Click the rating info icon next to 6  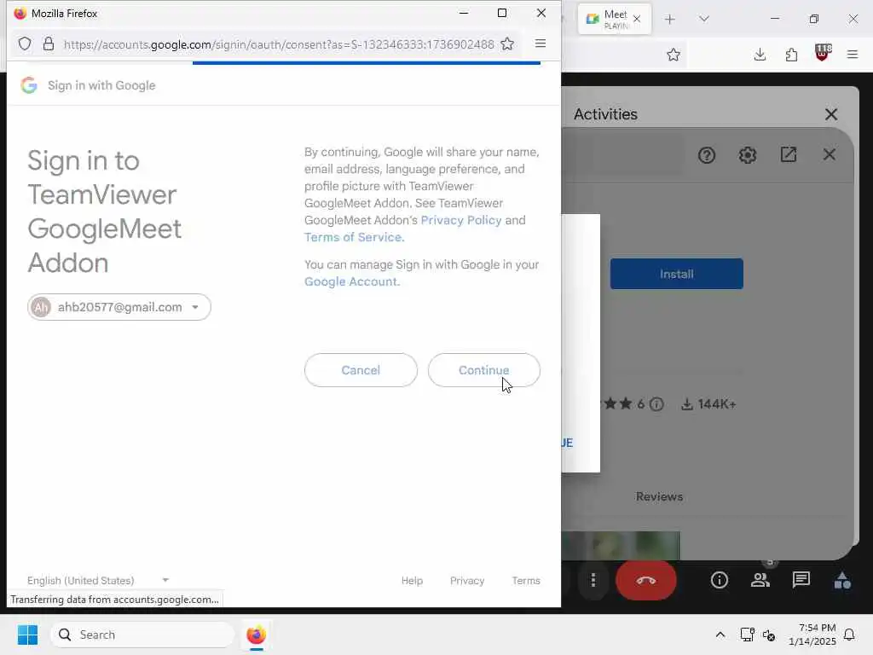656,403
